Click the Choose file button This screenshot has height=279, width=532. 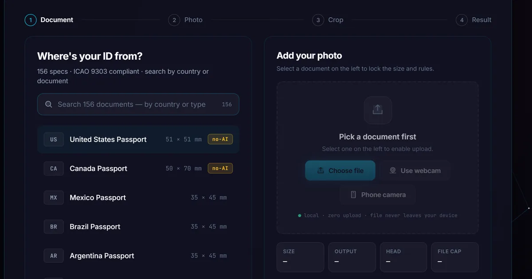(x=340, y=170)
